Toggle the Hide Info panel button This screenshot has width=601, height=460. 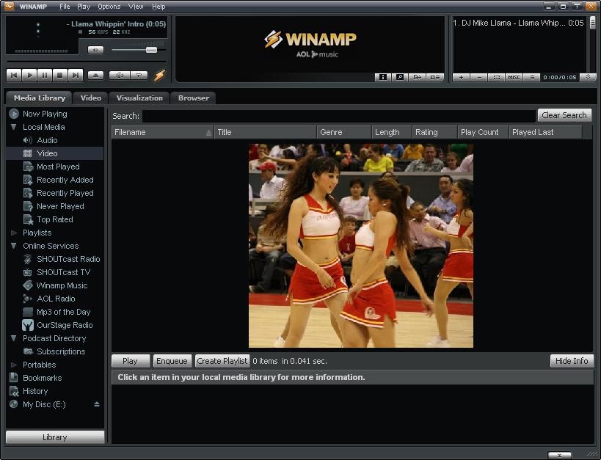click(x=572, y=361)
